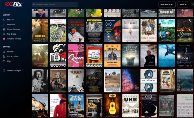
Task: Open The Boylston Line poster
Action: click(x=94, y=56)
